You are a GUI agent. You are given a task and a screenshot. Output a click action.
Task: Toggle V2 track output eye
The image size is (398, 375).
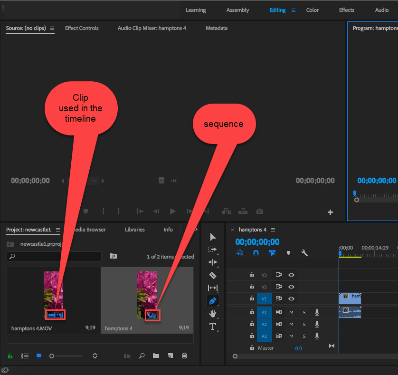(x=292, y=287)
